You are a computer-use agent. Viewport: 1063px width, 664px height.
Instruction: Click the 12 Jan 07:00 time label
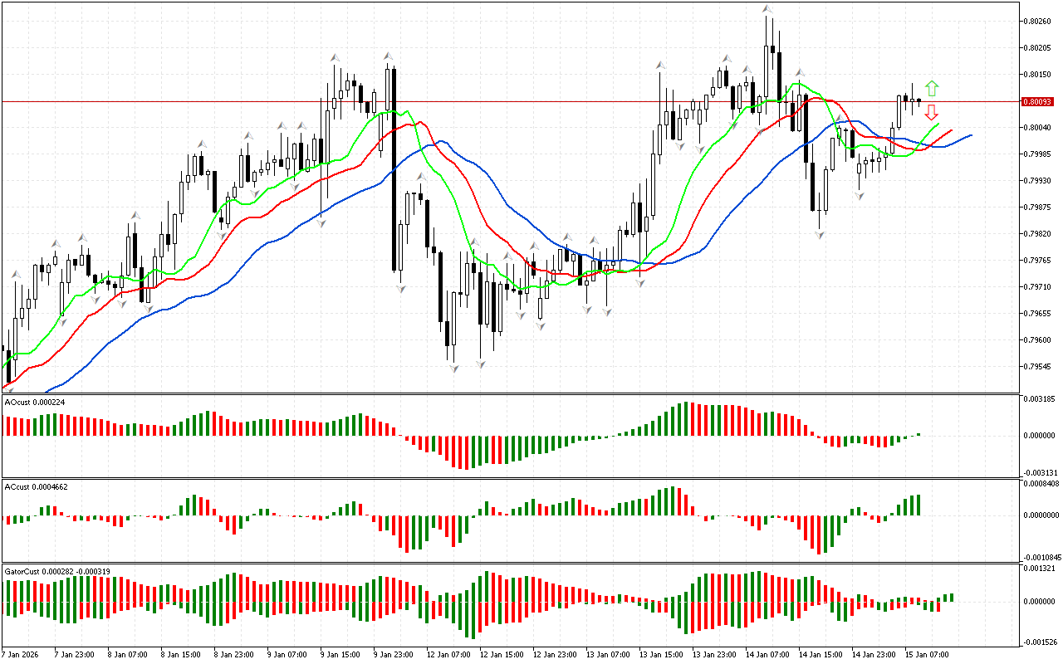tap(446, 655)
